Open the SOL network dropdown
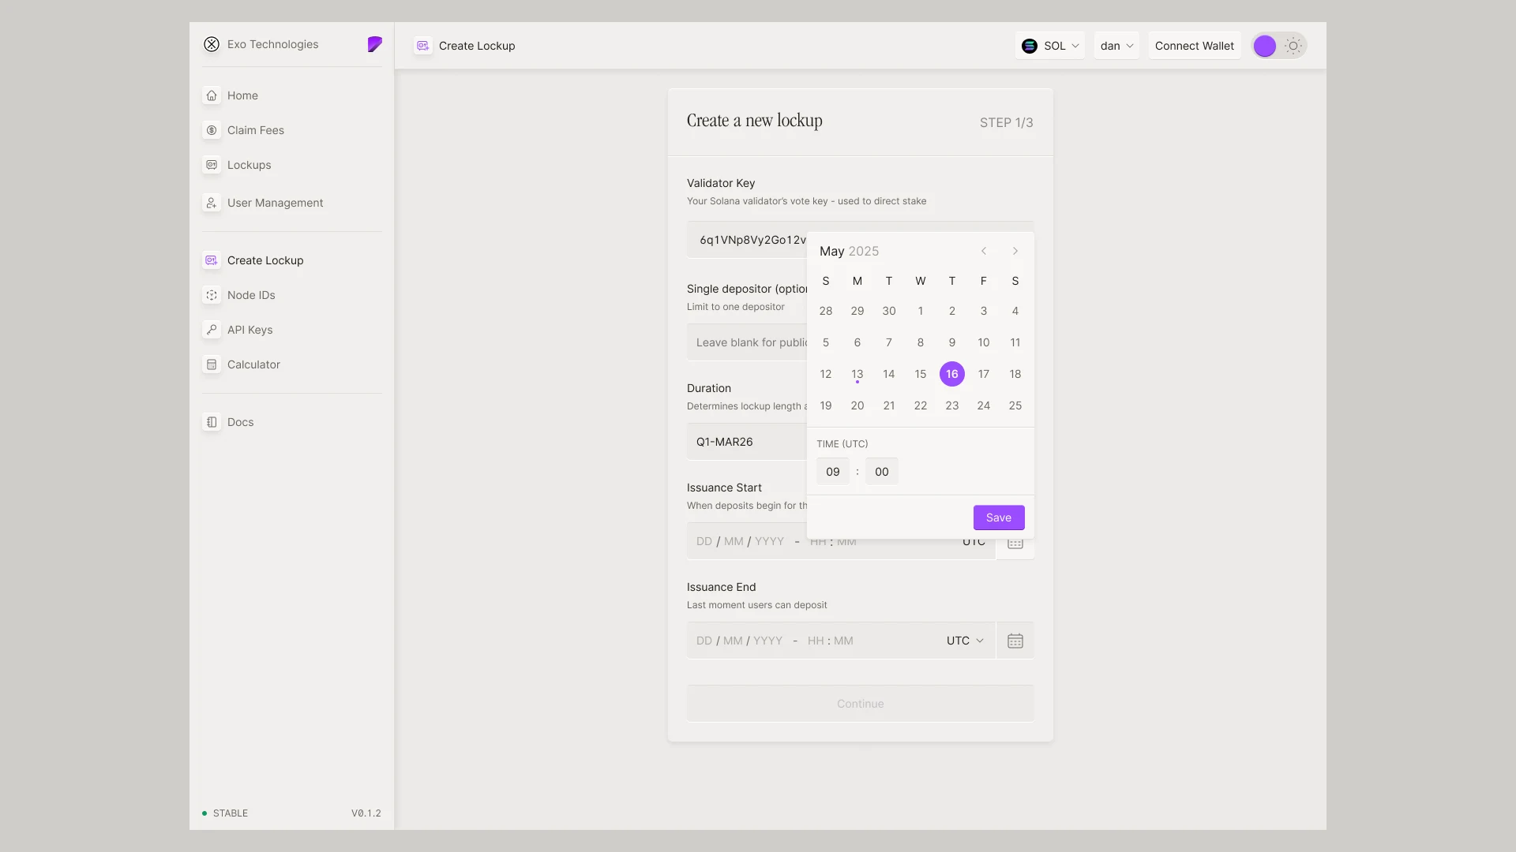The height and width of the screenshot is (852, 1516). click(x=1050, y=46)
